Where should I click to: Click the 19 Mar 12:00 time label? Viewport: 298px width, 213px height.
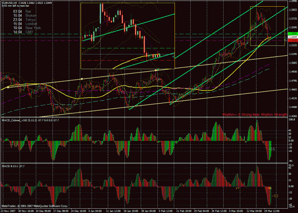272,211
